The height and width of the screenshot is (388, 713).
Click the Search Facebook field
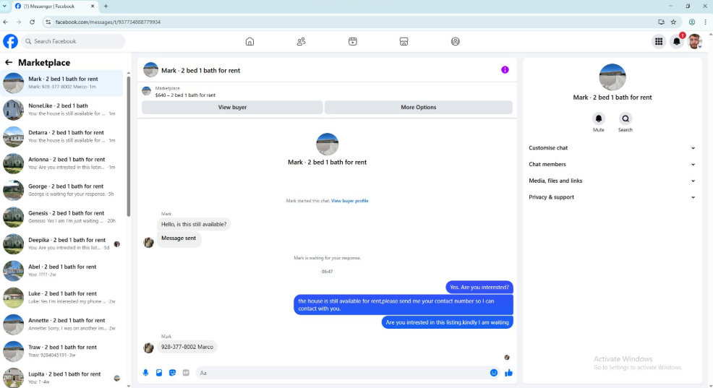[73, 41]
